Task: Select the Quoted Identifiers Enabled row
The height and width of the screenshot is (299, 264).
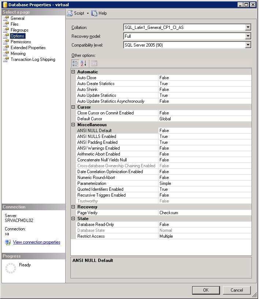Action: click(x=164, y=189)
